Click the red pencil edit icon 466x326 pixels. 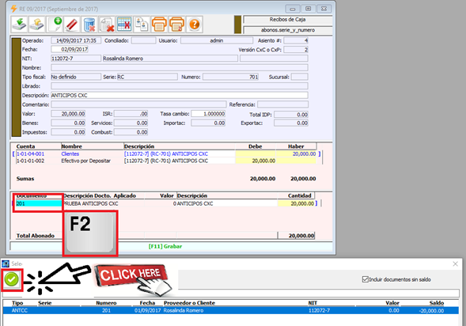pyautogui.click(x=72, y=25)
